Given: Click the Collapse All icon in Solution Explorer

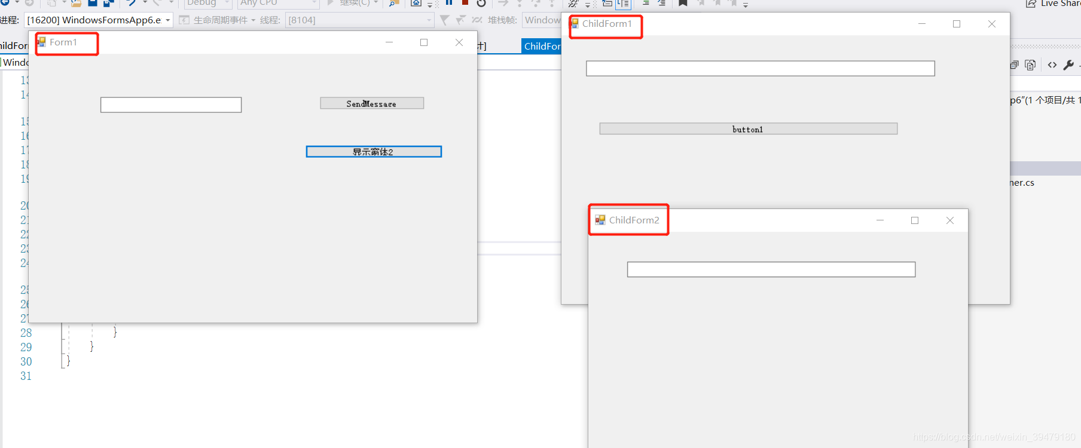Looking at the screenshot, I should 1015,65.
